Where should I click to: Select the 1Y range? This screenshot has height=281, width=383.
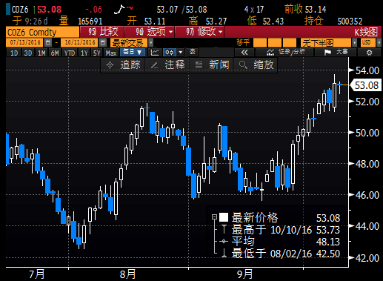[84, 53]
